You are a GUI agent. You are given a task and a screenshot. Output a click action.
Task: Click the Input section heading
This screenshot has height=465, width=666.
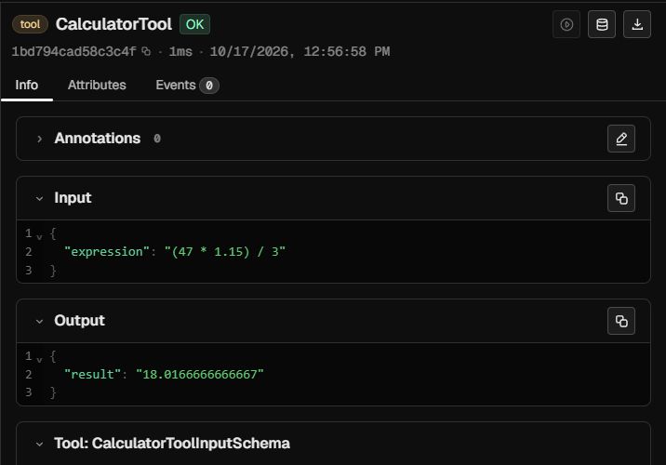pos(73,198)
